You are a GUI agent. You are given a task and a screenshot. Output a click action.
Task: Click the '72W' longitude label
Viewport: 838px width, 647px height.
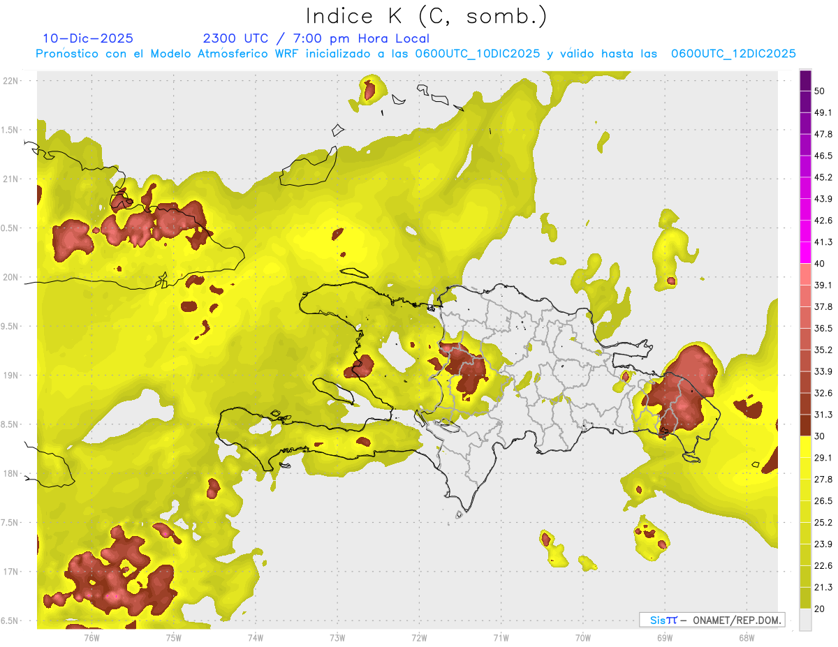(x=420, y=637)
